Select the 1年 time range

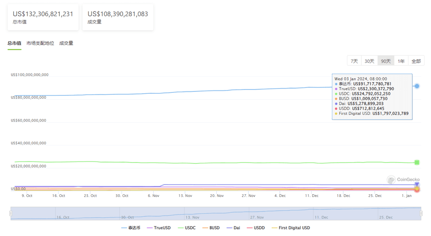pos(401,61)
